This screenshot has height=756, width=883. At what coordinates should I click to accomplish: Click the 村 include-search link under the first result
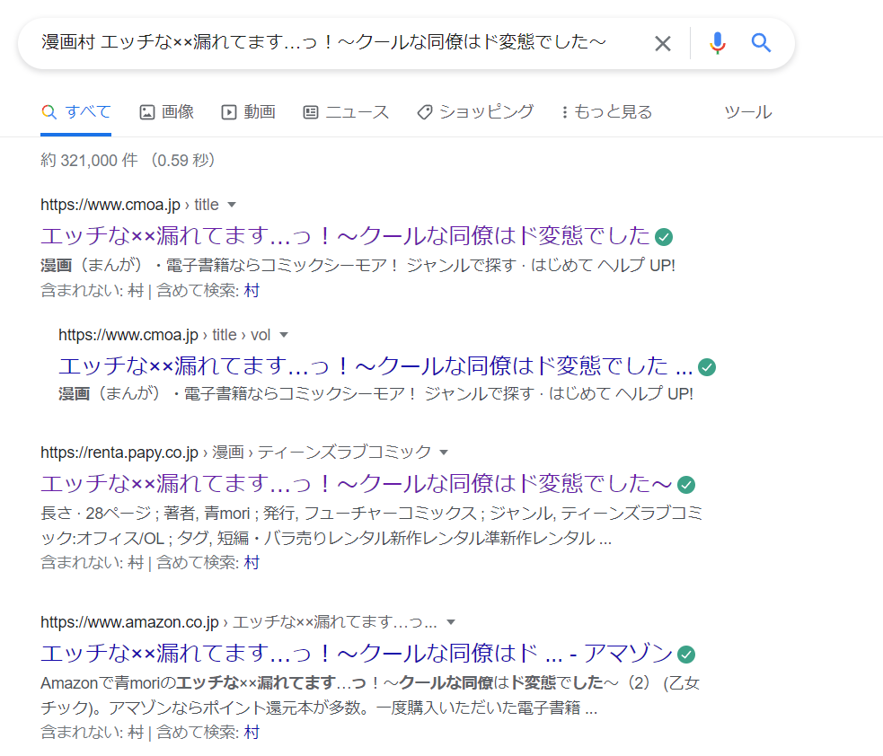(252, 290)
